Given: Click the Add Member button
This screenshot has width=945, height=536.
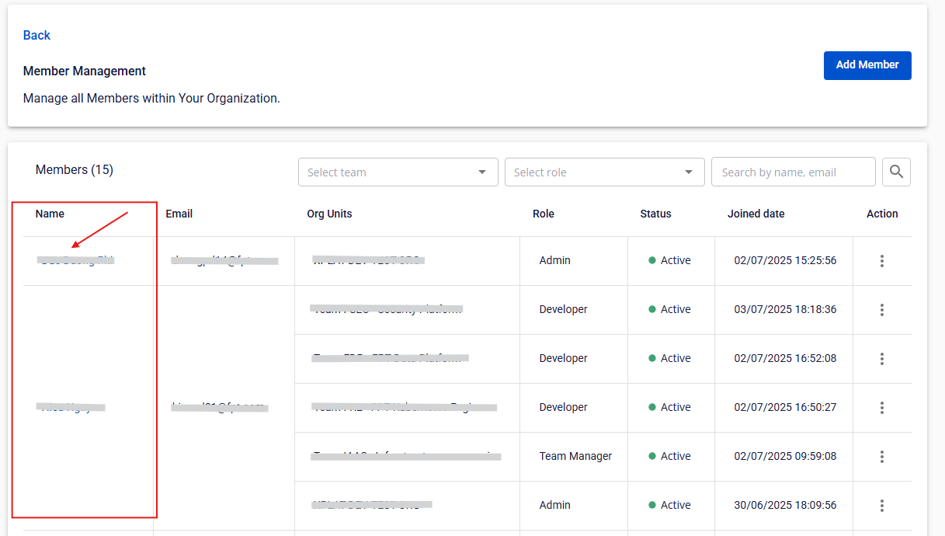Looking at the screenshot, I should pyautogui.click(x=867, y=65).
